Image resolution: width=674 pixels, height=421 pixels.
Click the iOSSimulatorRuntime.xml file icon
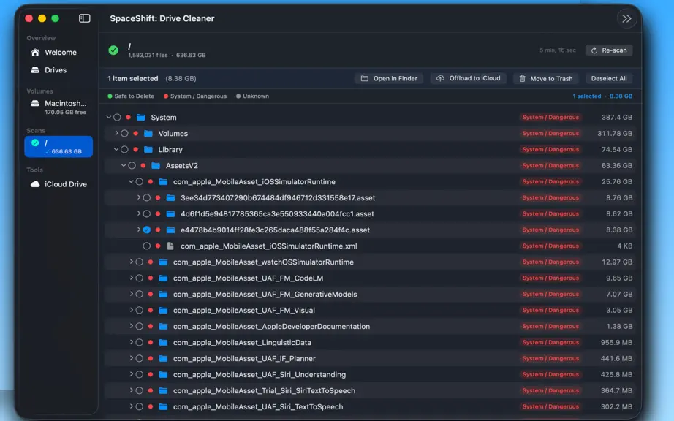click(170, 246)
